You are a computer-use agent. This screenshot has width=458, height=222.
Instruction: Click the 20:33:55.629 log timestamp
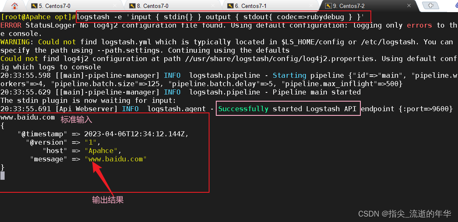[x=26, y=92]
